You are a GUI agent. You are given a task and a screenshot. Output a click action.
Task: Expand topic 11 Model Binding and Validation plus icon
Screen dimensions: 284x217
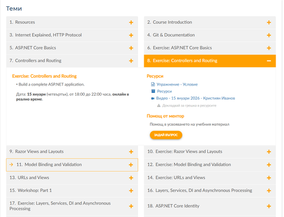pos(131,165)
